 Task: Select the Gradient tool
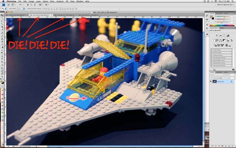[2, 47]
